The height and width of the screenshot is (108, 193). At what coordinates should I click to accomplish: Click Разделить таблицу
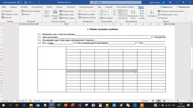tap(87, 18)
